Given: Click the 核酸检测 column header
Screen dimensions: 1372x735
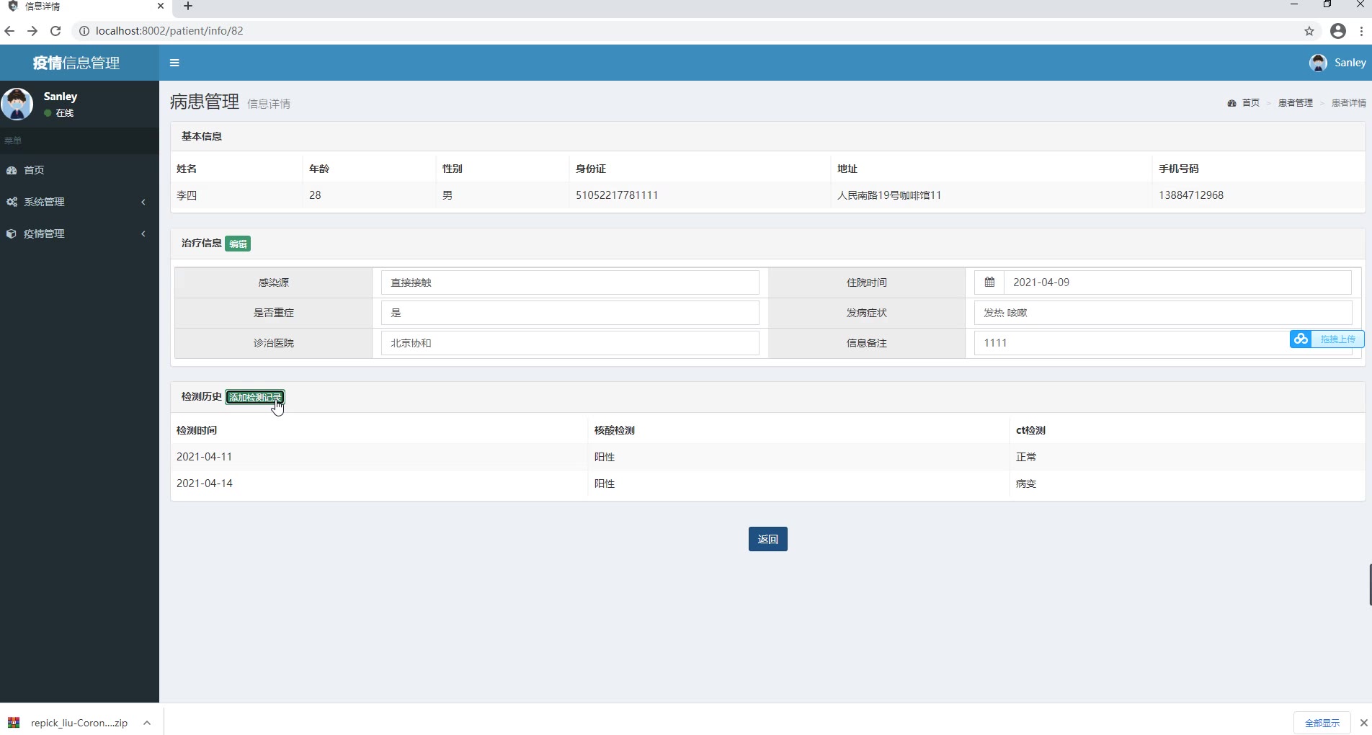Looking at the screenshot, I should [x=614, y=430].
